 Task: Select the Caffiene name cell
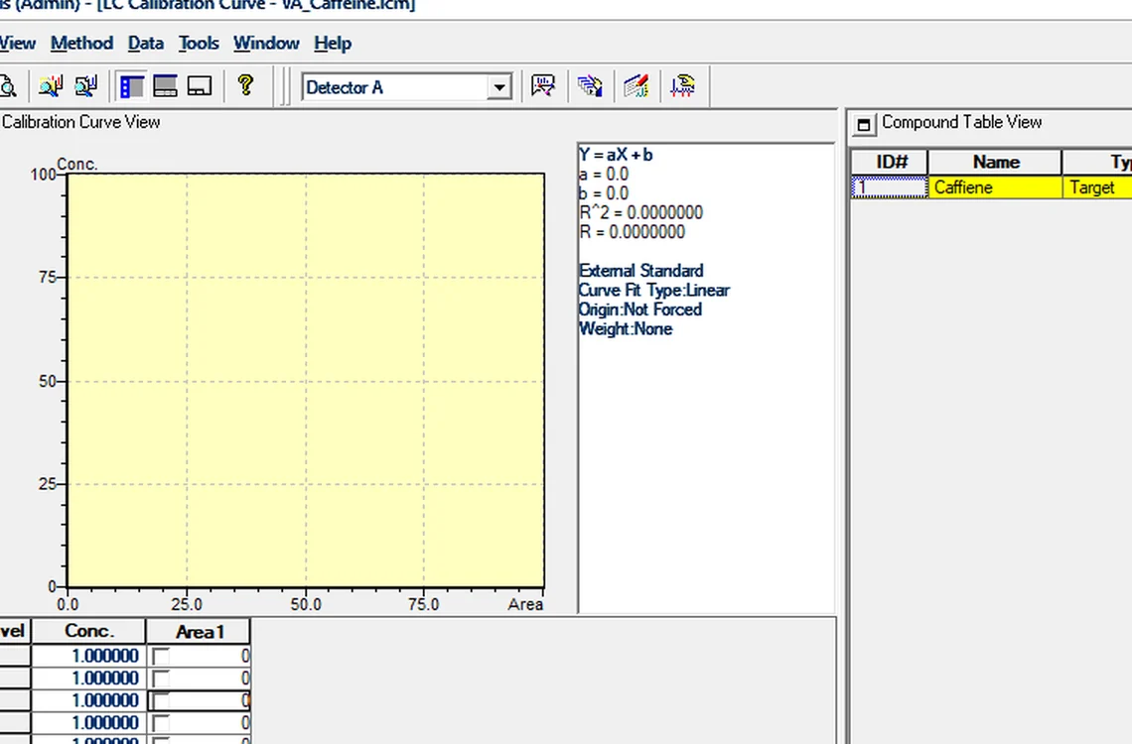click(995, 187)
